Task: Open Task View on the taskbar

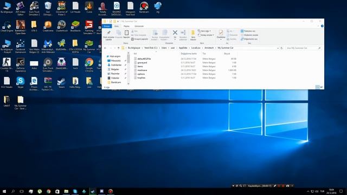Action: (x=22, y=191)
